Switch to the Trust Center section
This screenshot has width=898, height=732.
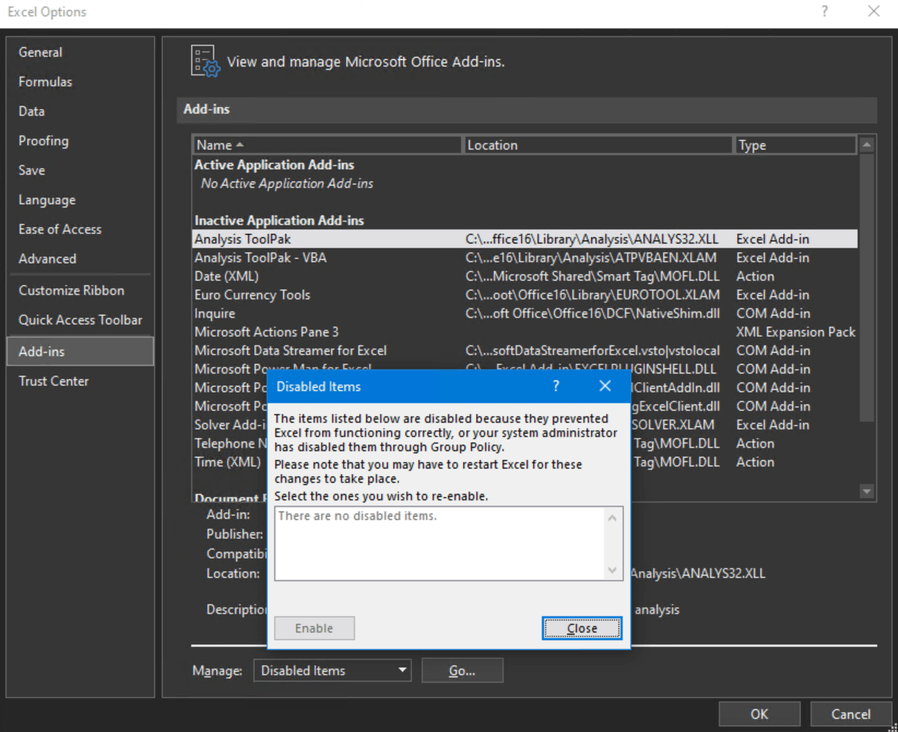(53, 380)
